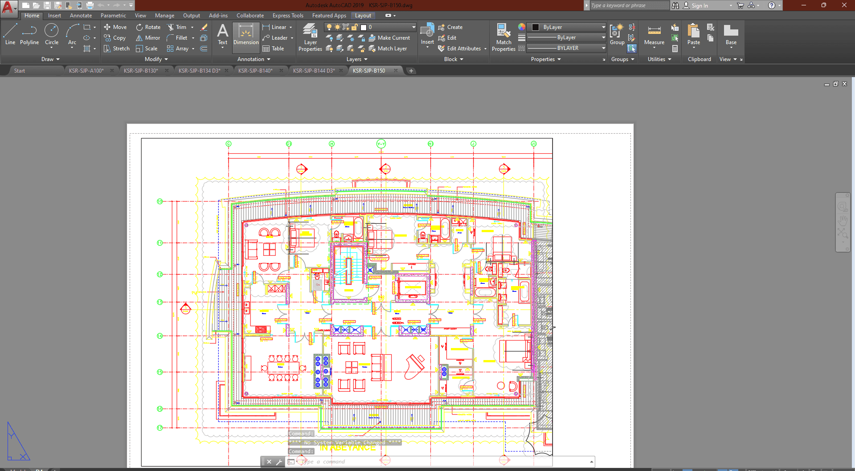The width and height of the screenshot is (855, 471).
Task: Switch to the Annotate ribbon tab
Action: 81,16
